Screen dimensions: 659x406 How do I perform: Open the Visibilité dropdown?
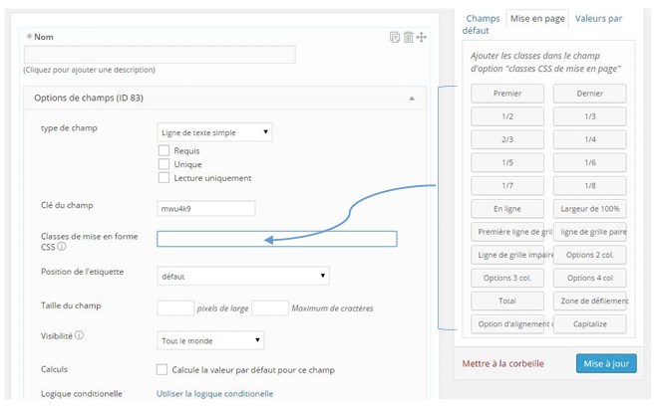pos(211,340)
